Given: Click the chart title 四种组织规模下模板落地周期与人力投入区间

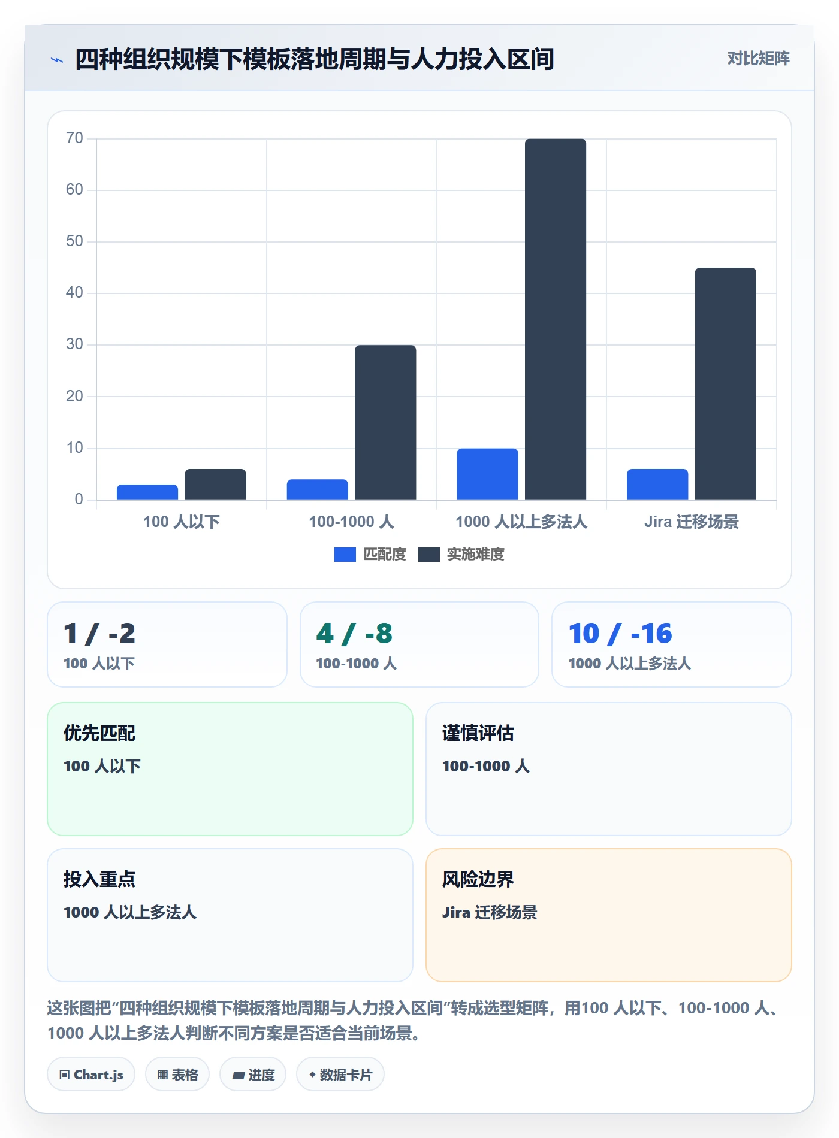Looking at the screenshot, I should (315, 60).
